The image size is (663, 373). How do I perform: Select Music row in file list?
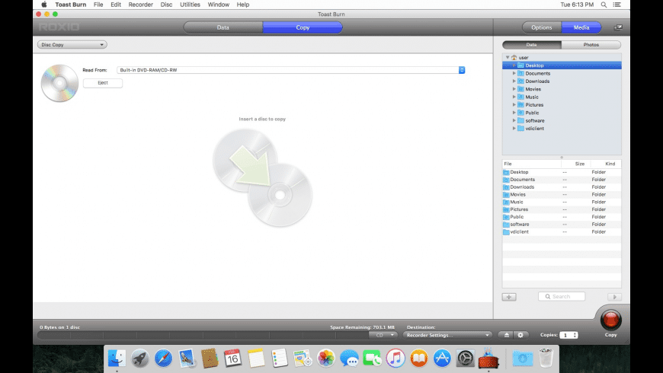pos(562,202)
